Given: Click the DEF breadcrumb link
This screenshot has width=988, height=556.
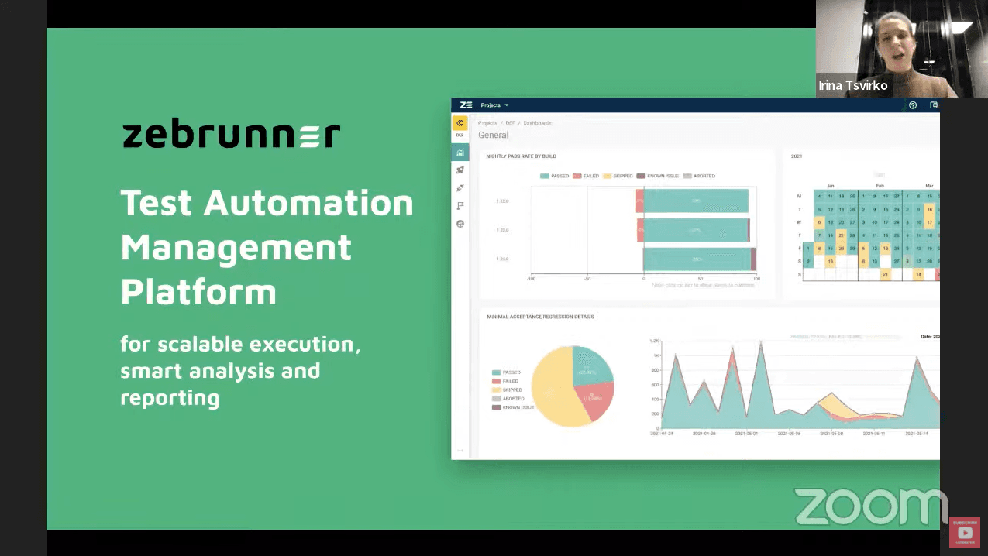Looking at the screenshot, I should coord(511,123).
